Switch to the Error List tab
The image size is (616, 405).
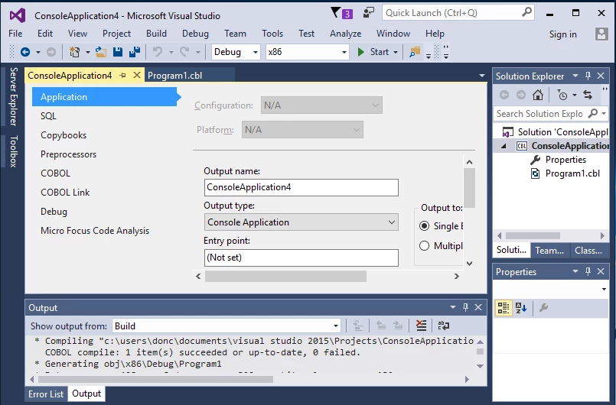tap(46, 394)
